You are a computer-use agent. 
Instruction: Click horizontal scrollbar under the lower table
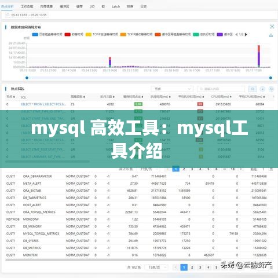tap(113, 260)
